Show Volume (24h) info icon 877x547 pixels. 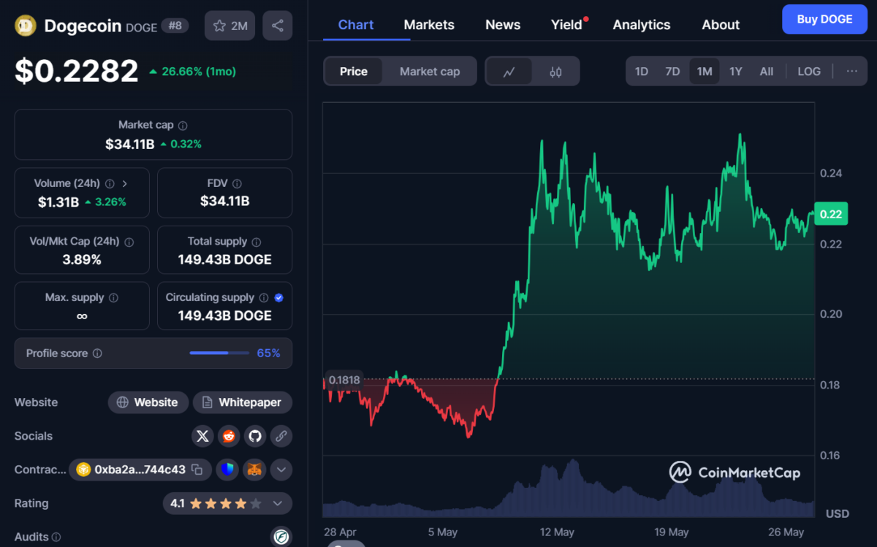(110, 184)
